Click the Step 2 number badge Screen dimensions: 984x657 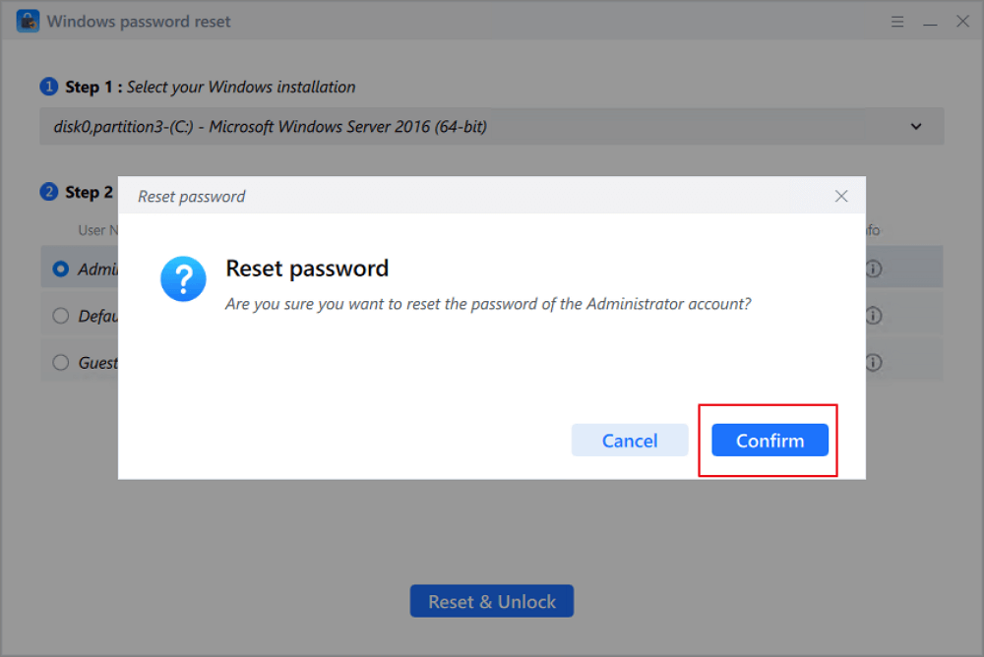tap(49, 192)
